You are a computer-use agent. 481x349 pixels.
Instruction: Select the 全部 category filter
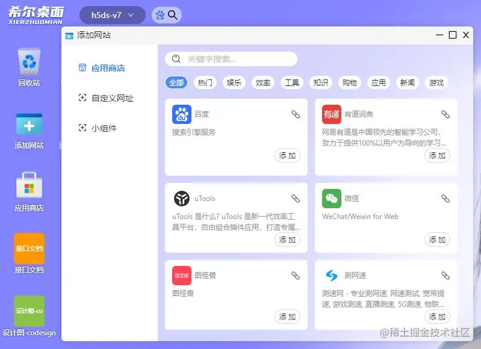tap(176, 82)
